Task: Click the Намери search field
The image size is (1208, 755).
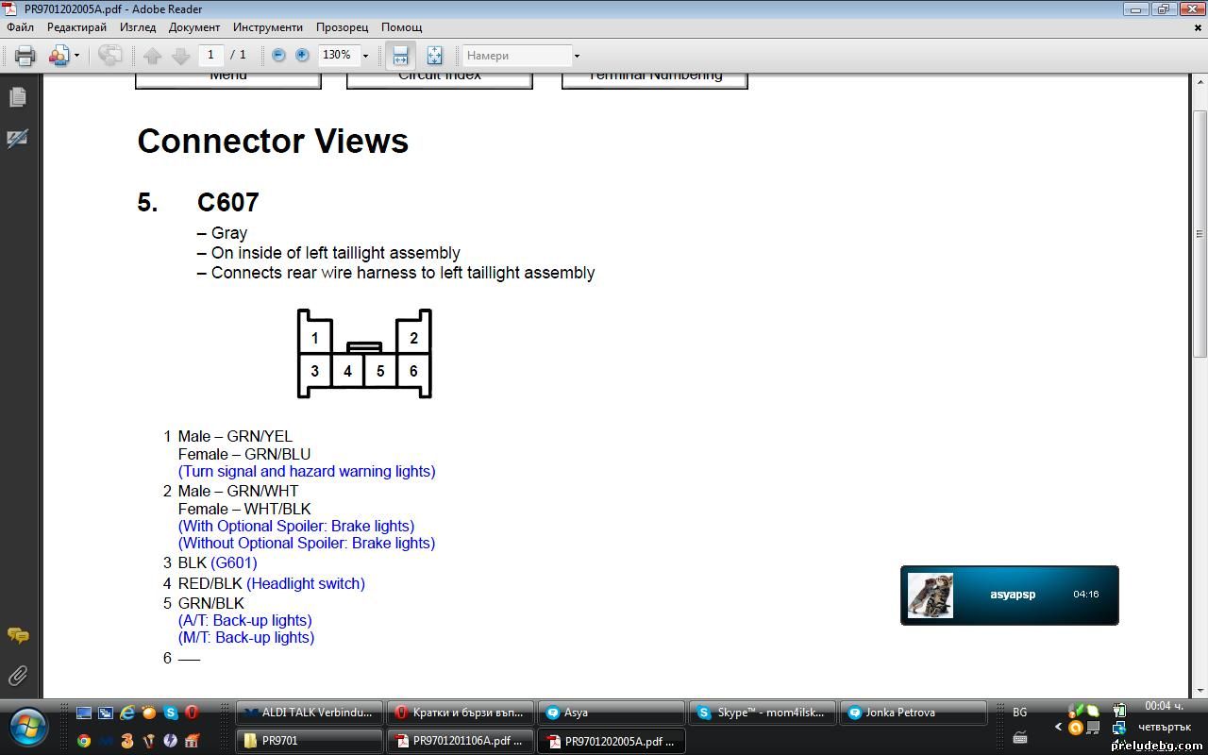Action: [517, 56]
